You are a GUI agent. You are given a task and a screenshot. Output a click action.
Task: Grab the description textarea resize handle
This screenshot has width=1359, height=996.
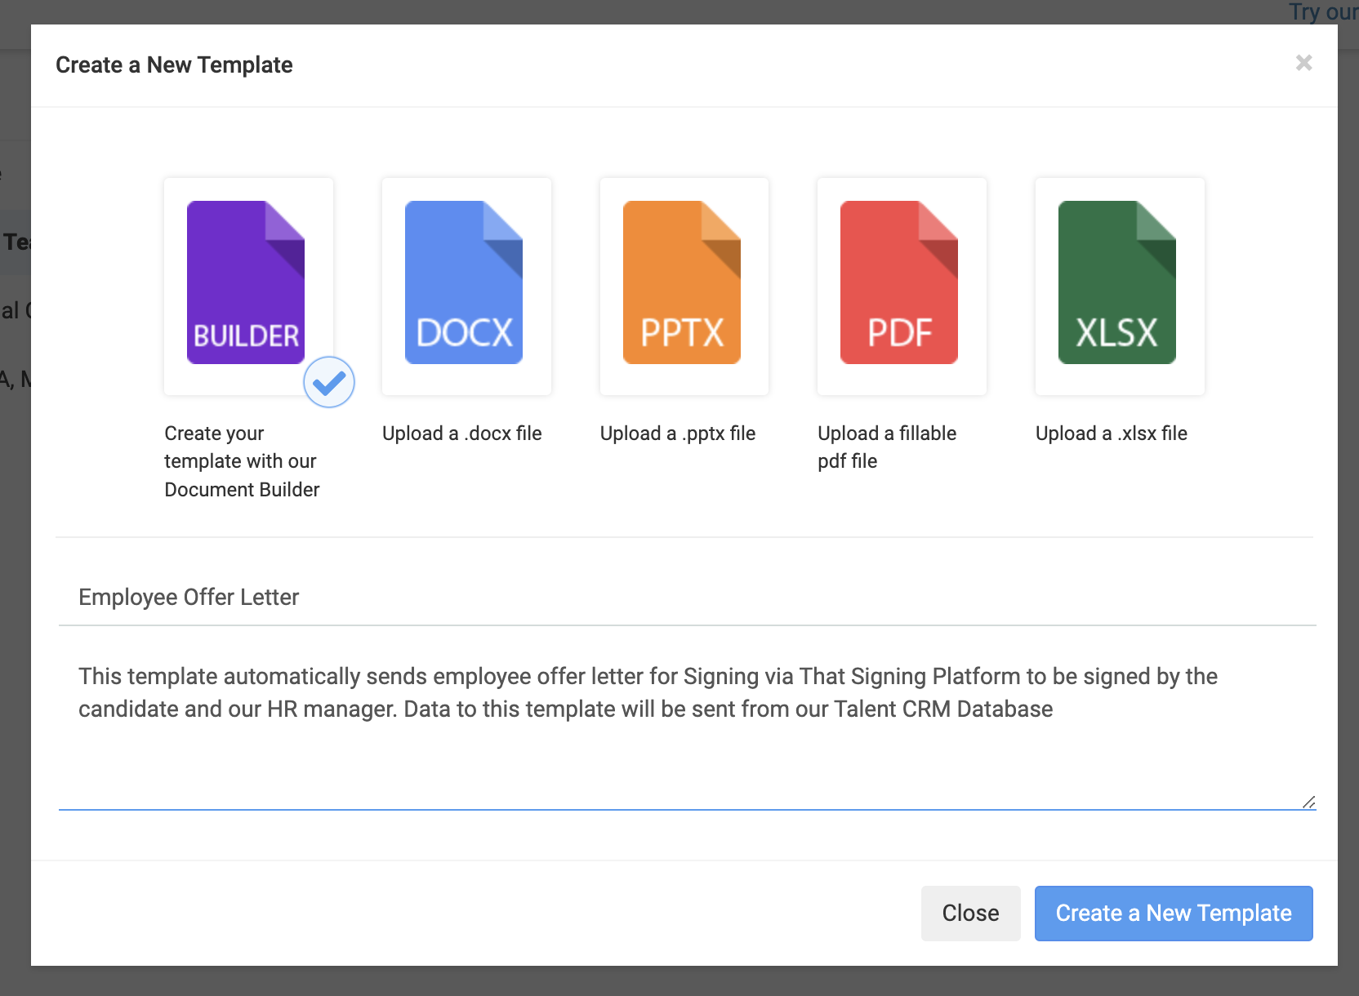click(x=1309, y=803)
